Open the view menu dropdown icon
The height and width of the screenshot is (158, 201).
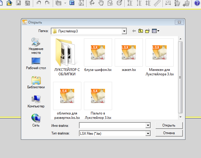pos(156,31)
